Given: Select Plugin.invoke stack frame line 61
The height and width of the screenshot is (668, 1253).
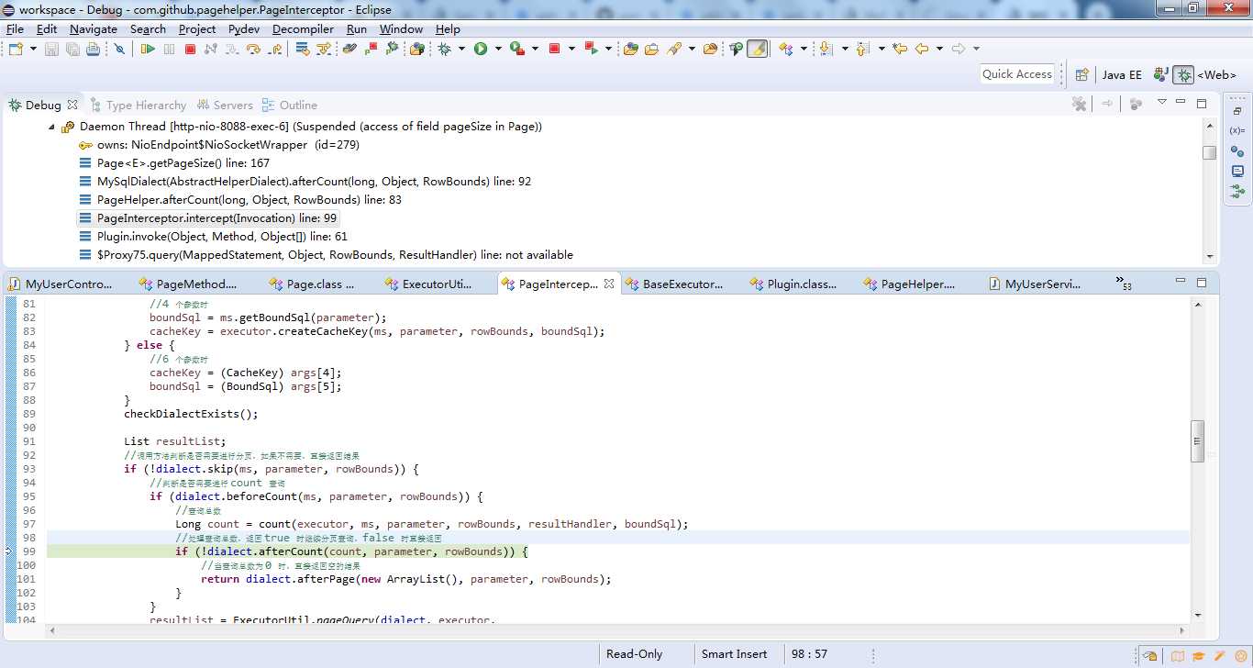Looking at the screenshot, I should pos(213,237).
